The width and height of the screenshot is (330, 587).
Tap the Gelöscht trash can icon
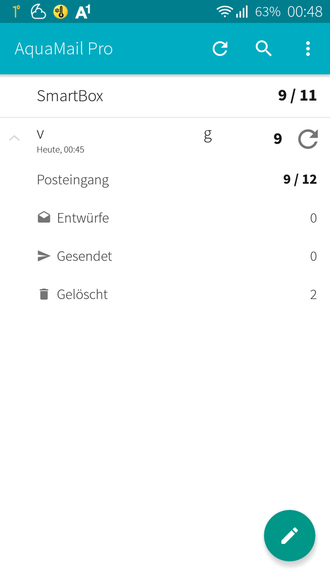(x=44, y=294)
